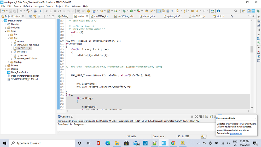Click Clear Console icon

point(207,117)
